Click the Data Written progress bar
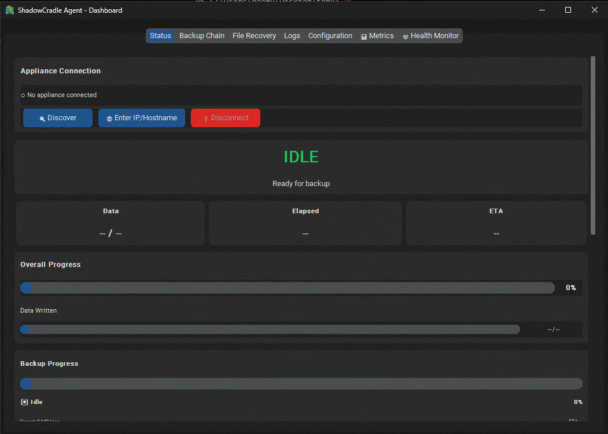Image resolution: width=608 pixels, height=434 pixels. tap(270, 329)
